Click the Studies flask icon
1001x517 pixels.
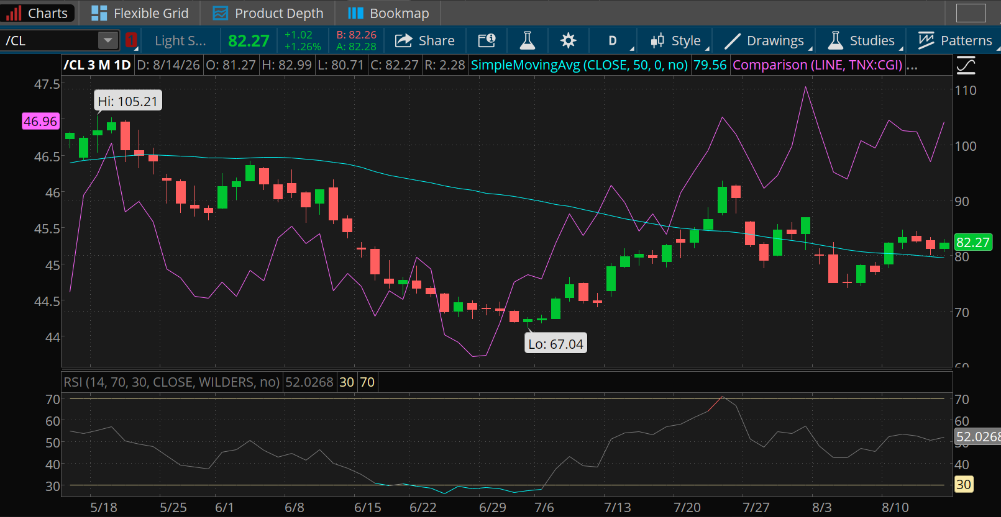point(836,41)
